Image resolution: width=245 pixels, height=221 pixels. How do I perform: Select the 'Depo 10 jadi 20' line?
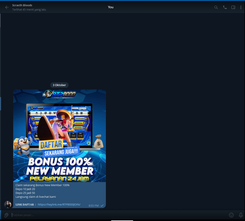[25, 189]
